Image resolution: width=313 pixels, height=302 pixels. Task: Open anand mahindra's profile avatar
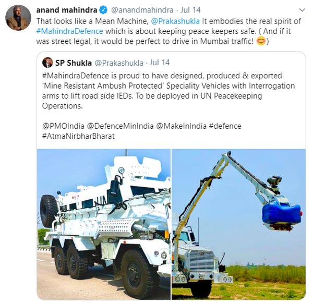(x=18, y=18)
